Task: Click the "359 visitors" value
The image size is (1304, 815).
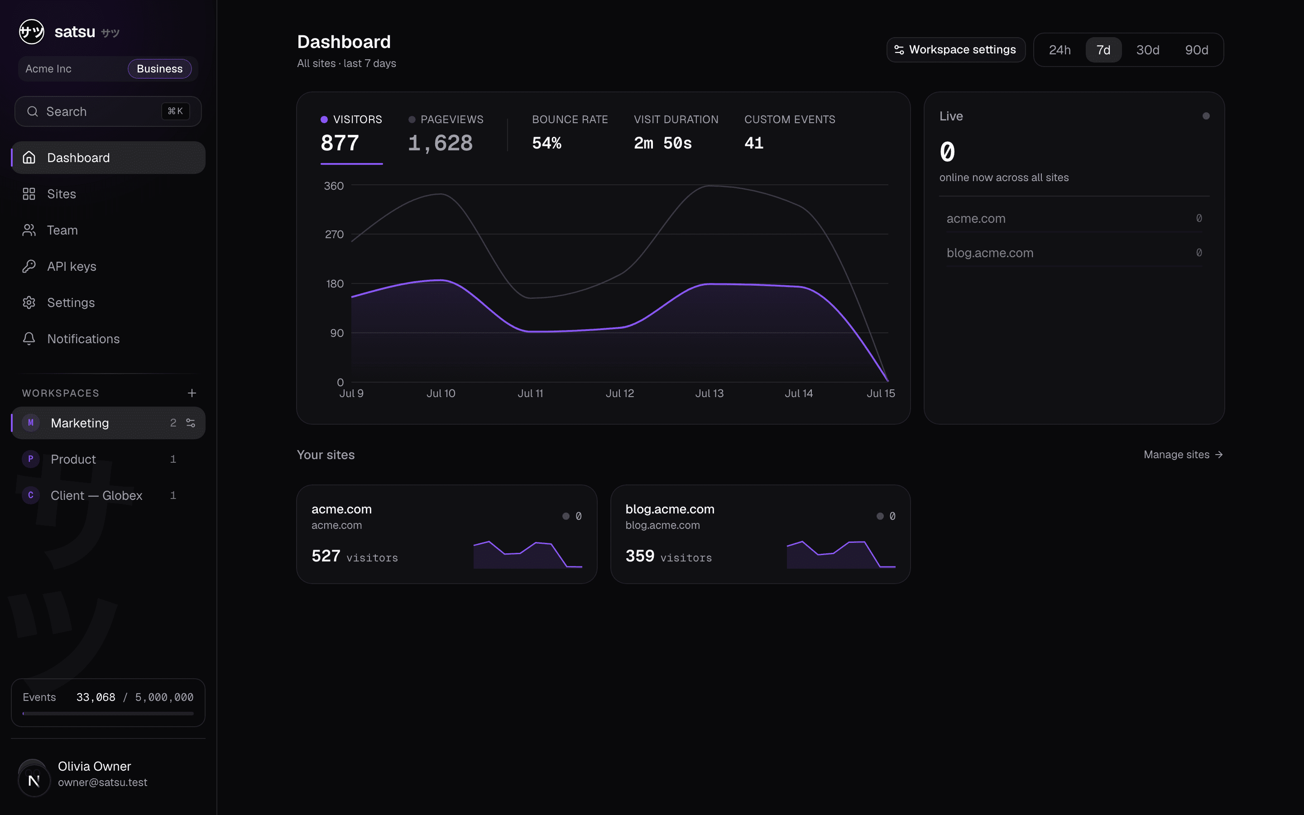Action: (669, 556)
